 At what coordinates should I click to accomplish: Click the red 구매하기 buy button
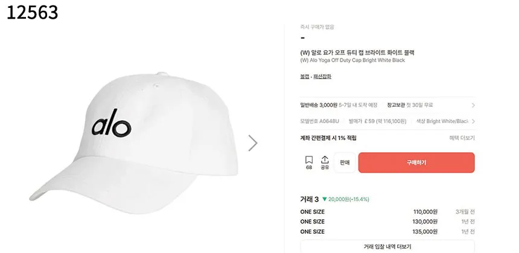(416, 162)
